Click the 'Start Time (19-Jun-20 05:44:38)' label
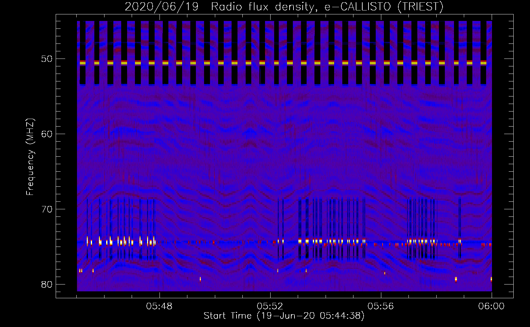This screenshot has height=327, width=530. click(284, 316)
